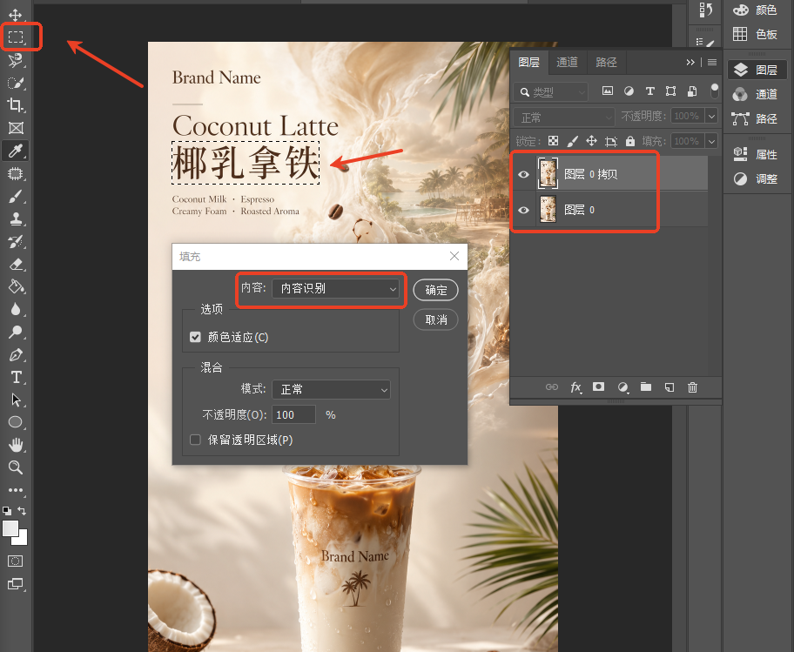Toggle the 颜色适应(C) checkbox
Viewport: 794px width, 652px height.
coord(195,337)
